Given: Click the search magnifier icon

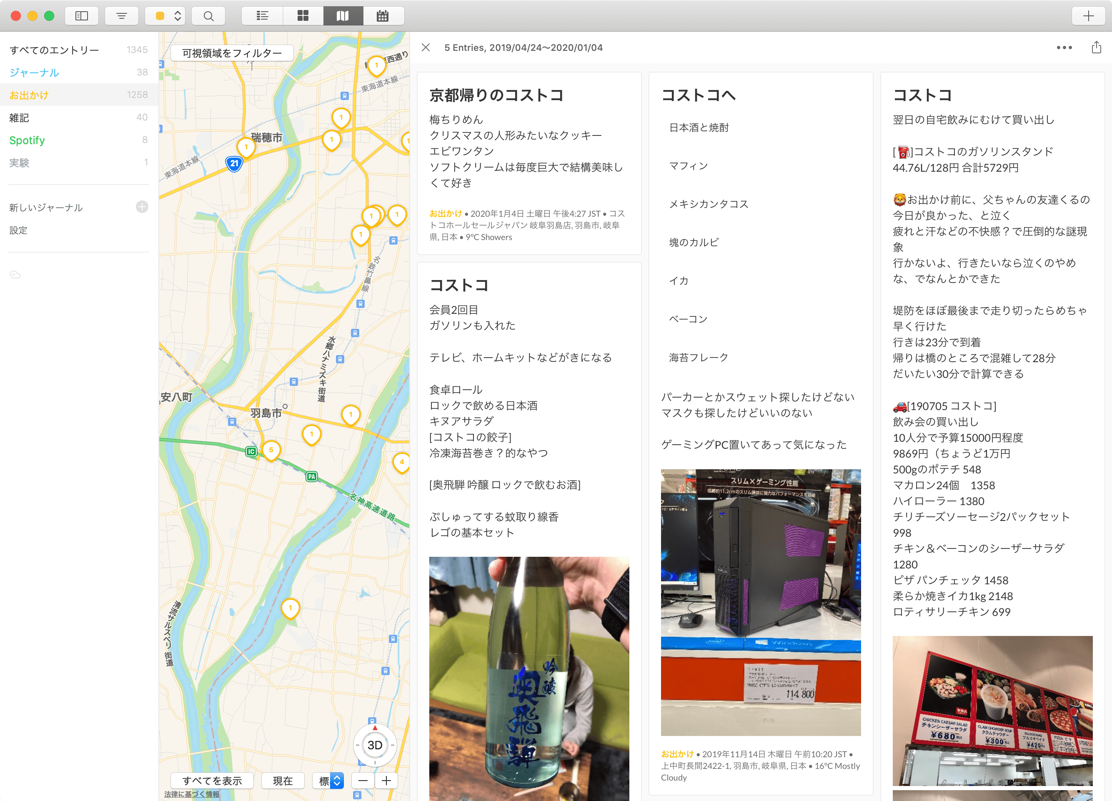Looking at the screenshot, I should pyautogui.click(x=208, y=16).
